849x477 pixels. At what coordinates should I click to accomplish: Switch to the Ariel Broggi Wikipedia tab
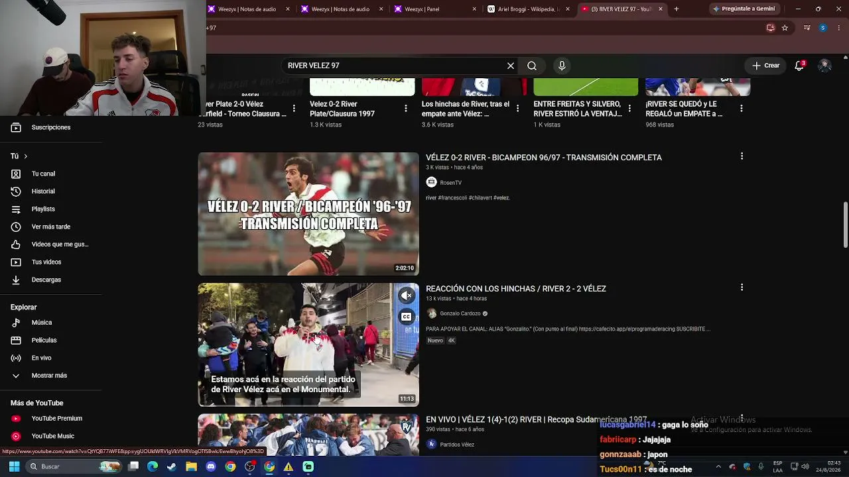(529, 9)
